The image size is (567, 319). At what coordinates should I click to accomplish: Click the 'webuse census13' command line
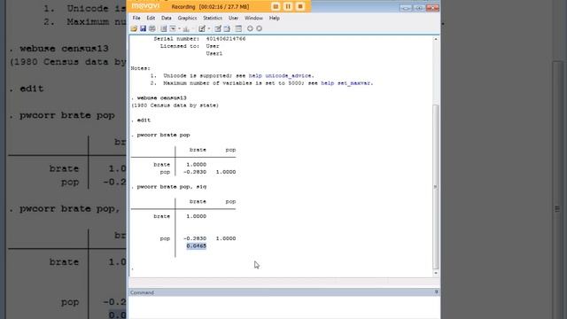tap(161, 98)
